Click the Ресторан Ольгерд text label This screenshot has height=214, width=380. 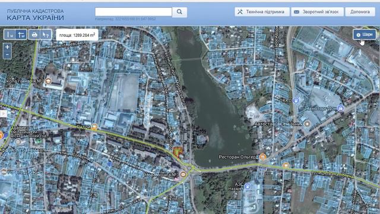[239, 157]
